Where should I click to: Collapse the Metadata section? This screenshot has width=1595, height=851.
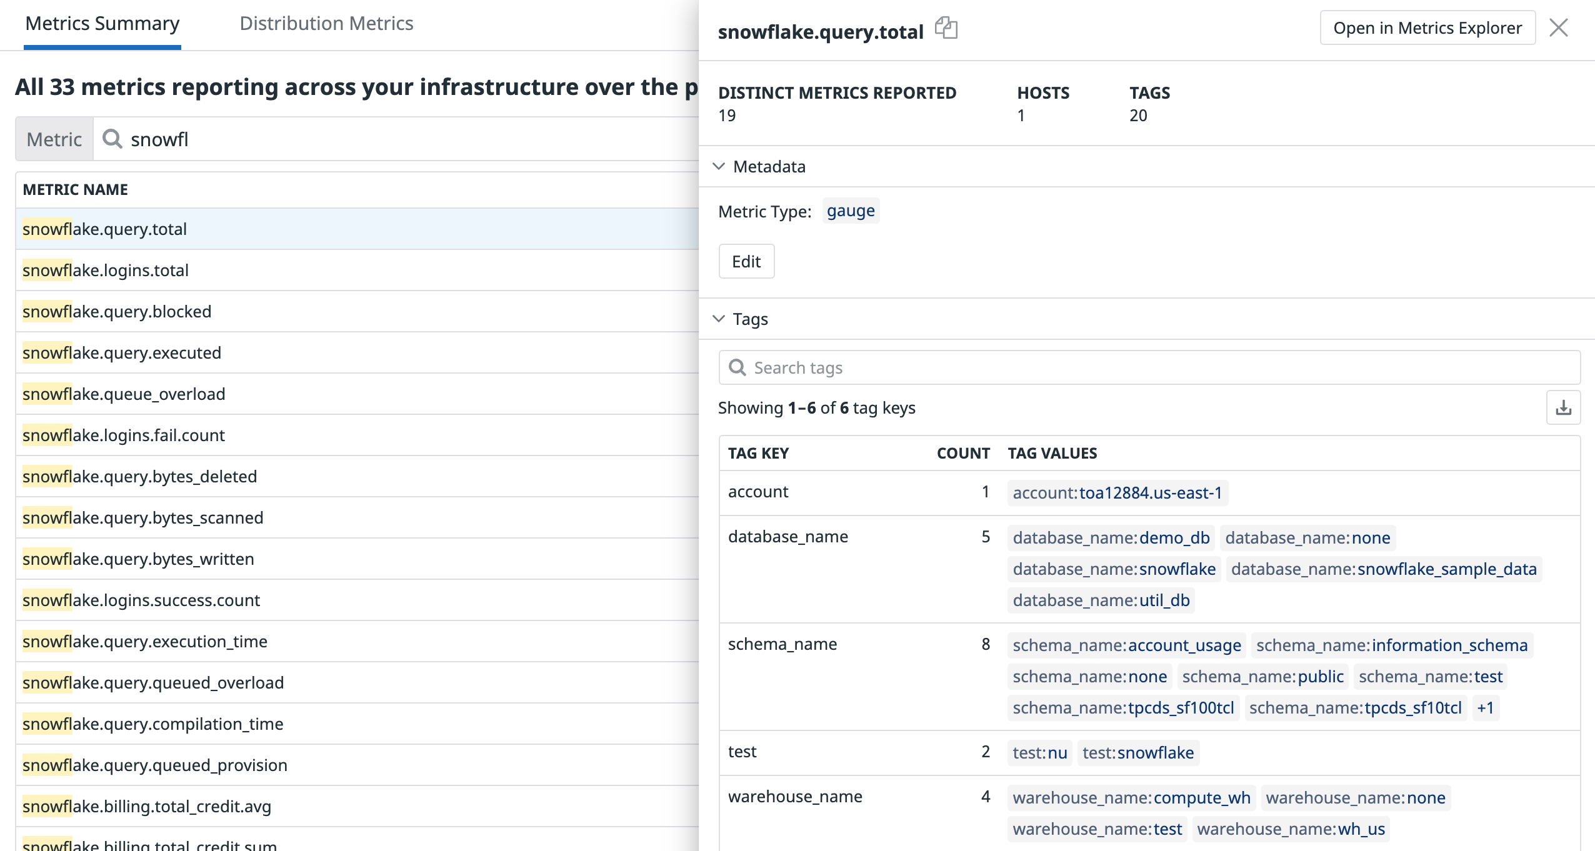pyautogui.click(x=719, y=166)
